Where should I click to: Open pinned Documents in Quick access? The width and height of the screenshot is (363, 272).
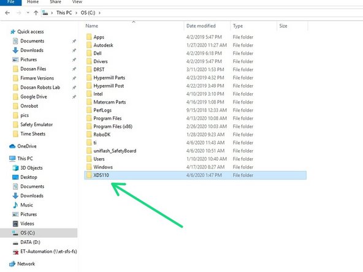coord(32,41)
